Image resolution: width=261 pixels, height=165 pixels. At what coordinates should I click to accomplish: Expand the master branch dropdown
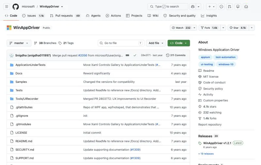[19, 43]
